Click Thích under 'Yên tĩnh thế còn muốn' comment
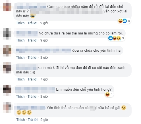 [20, 120]
